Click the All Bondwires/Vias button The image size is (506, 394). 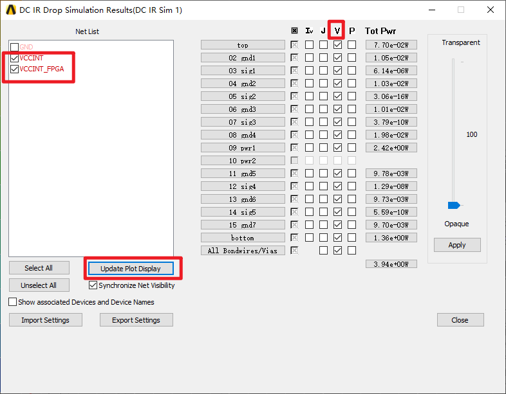point(243,251)
